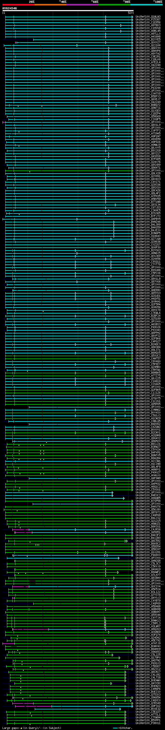Pick the UniRef100_Q08G56 label
Viewport: 165px width, 730px height.
(148, 307)
